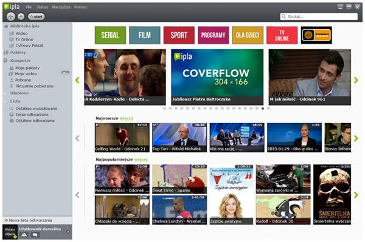This screenshot has height=242, width=365.
Task: Click więcej link next to Najpopularniejsze
Action: [141, 160]
